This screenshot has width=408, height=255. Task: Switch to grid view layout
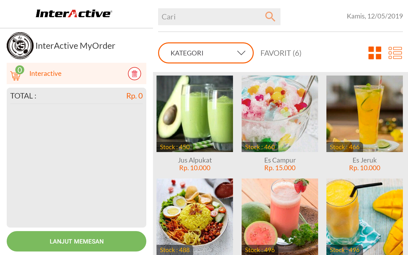coord(375,53)
